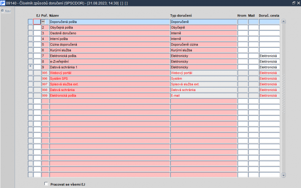Viewport: 301px width, 188px height.
Task: Click Elektronická route in row 999
Action: (x=269, y=96)
